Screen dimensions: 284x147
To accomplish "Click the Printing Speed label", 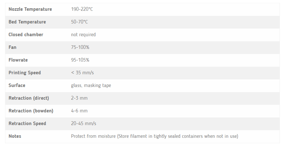I will click(25, 73).
